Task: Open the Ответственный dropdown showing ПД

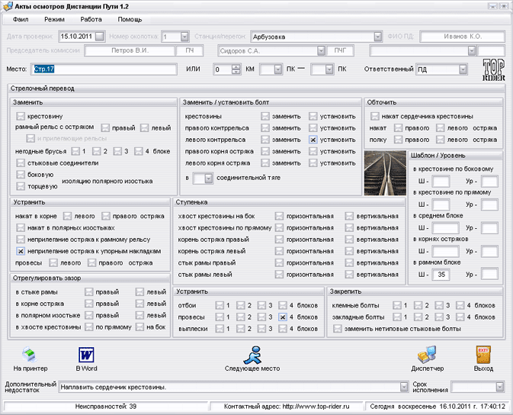Action: [x=462, y=69]
